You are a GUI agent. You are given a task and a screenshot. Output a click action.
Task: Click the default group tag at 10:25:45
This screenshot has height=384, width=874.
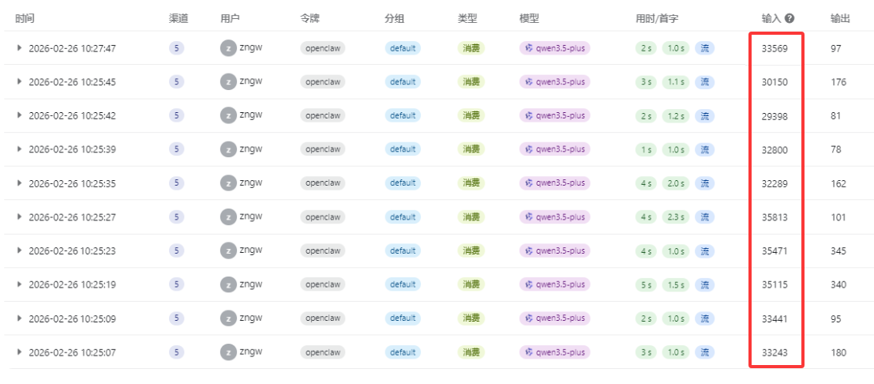pyautogui.click(x=402, y=82)
